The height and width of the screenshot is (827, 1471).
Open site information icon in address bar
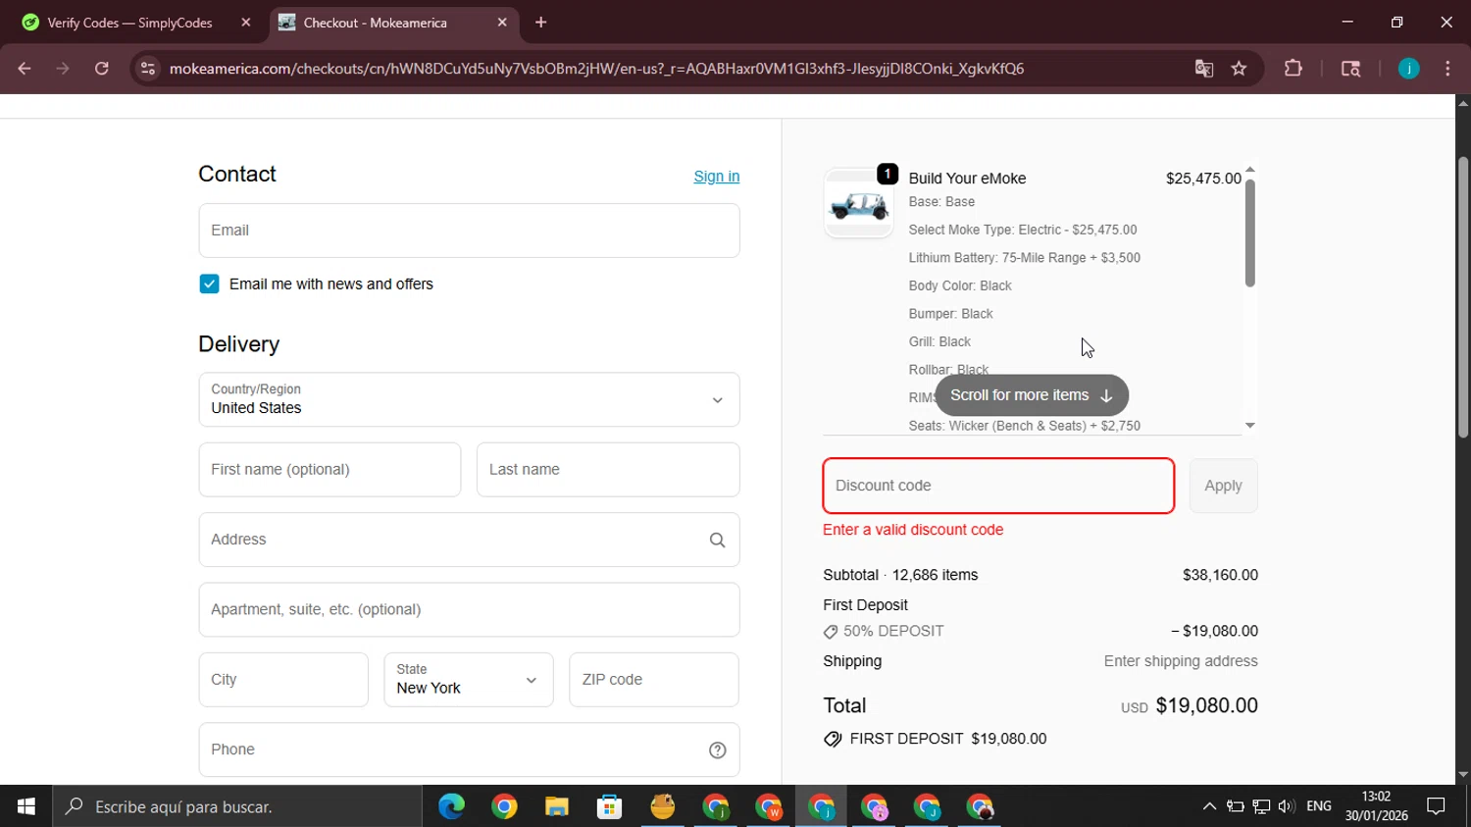pyautogui.click(x=148, y=69)
